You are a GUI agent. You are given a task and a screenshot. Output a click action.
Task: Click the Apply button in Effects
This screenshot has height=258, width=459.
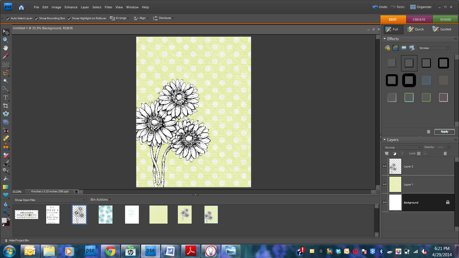444,132
